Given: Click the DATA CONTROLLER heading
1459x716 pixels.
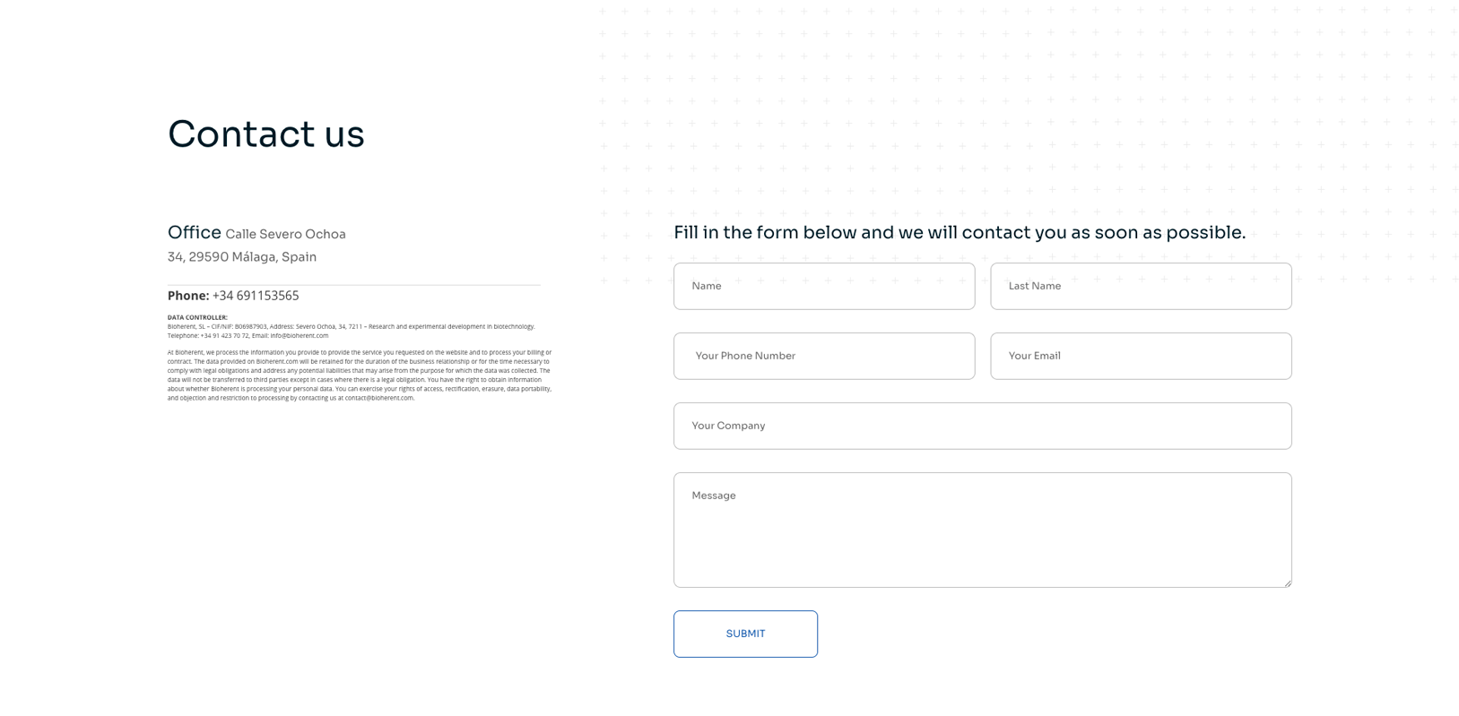Looking at the screenshot, I should pyautogui.click(x=197, y=317).
